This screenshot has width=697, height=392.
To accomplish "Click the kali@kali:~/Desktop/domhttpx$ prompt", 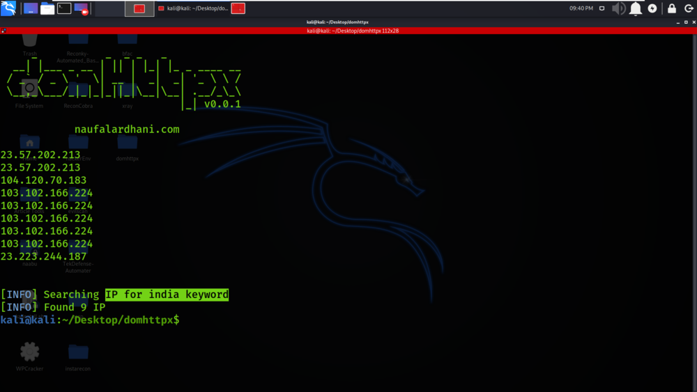I will click(90, 320).
